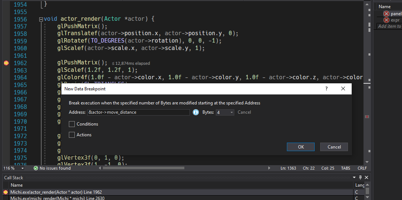Click the Cancel button in dialog
Screen dimensions: 402x200
pyautogui.click(x=334, y=147)
